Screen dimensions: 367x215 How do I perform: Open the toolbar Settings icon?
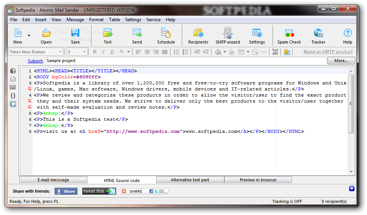click(257, 36)
